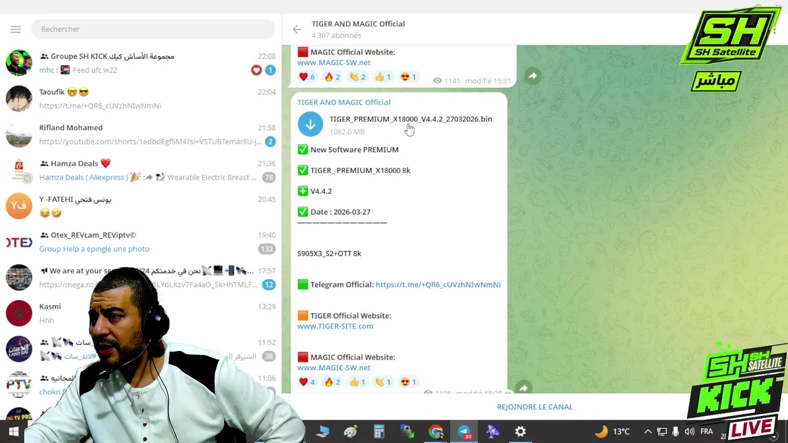The width and height of the screenshot is (788, 443).
Task: Open Groupe SH KICK chat
Action: [141, 63]
